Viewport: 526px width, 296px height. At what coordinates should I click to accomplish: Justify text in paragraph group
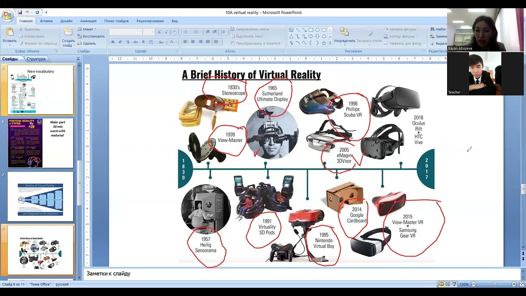click(208, 42)
